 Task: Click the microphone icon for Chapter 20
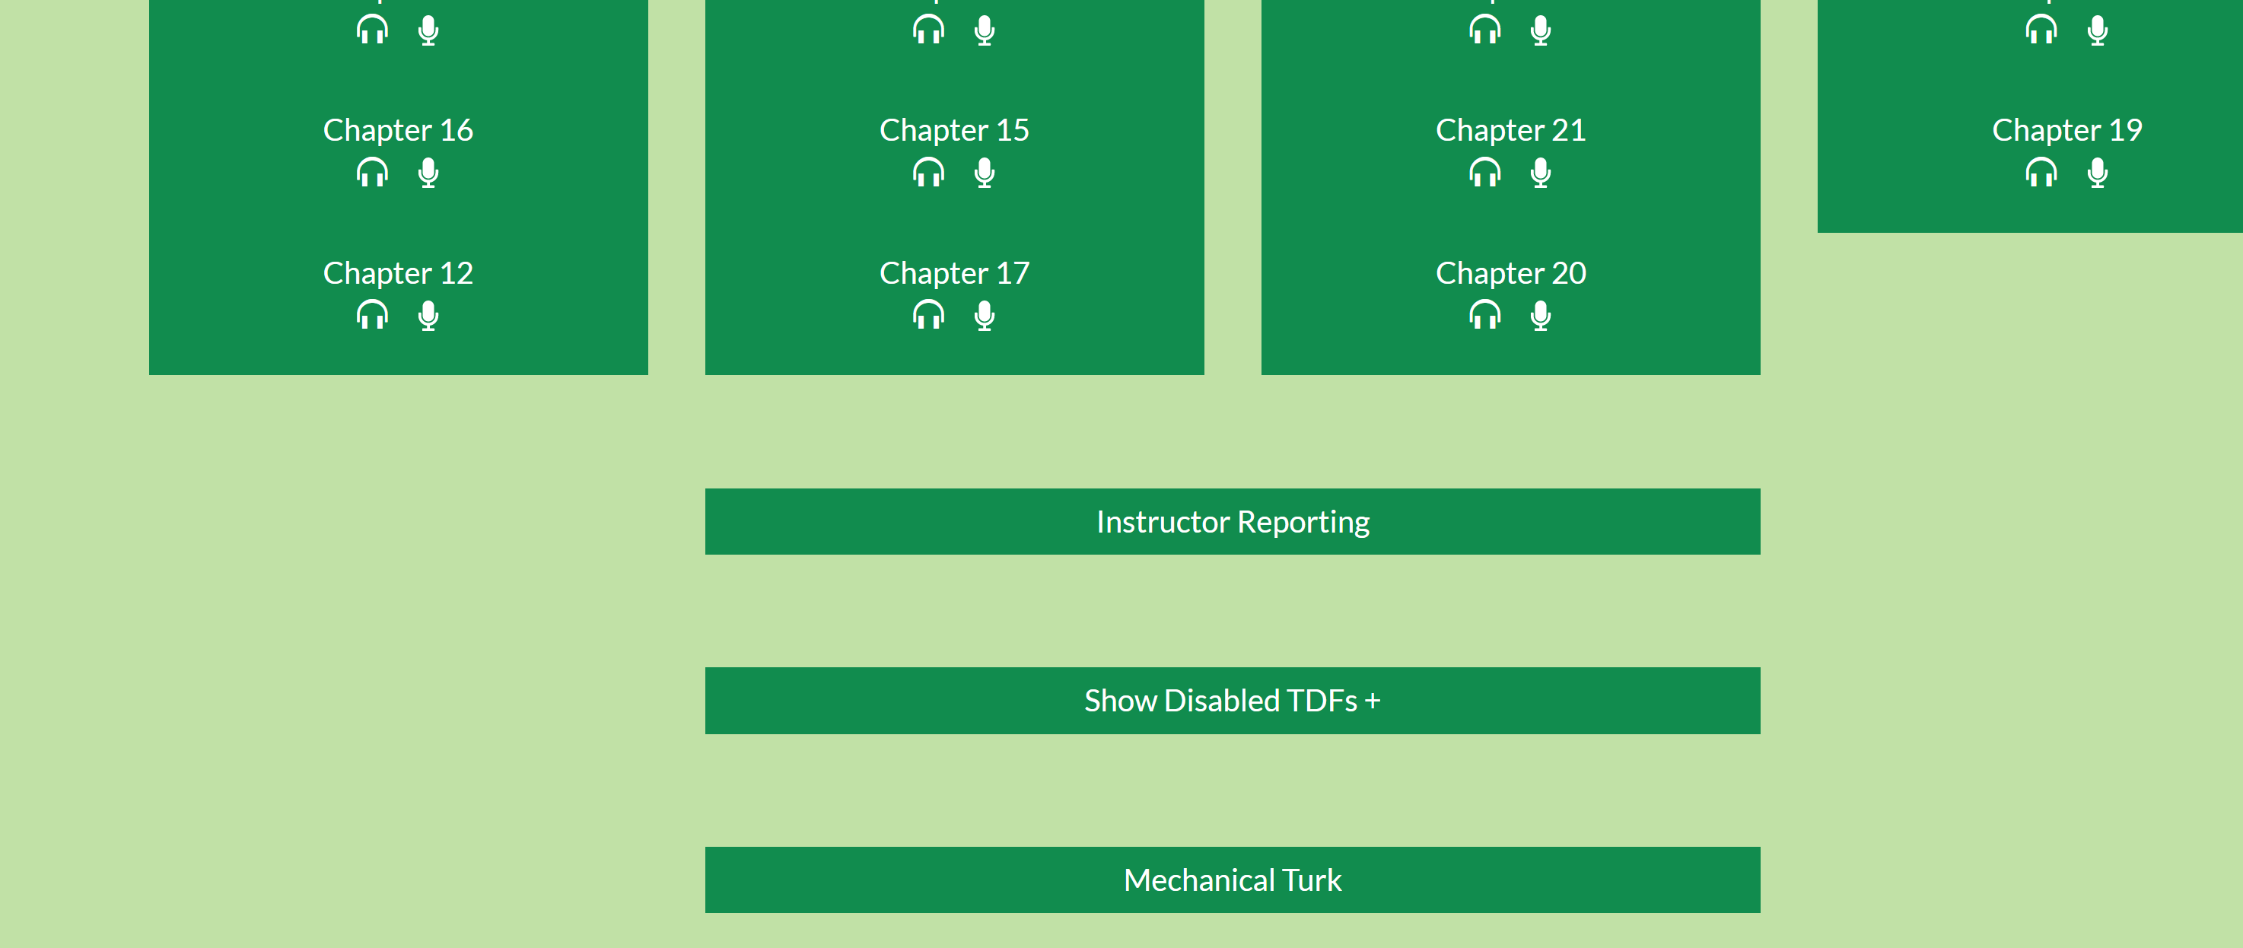click(1540, 315)
